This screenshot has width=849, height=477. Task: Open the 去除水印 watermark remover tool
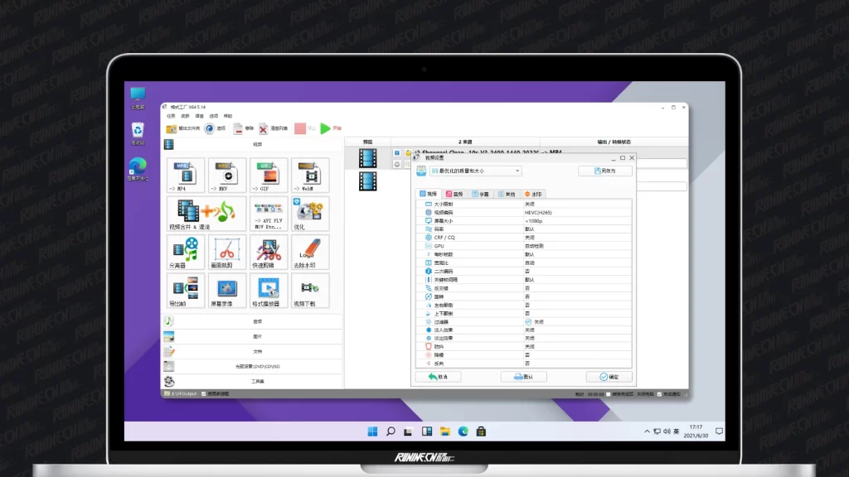click(309, 252)
